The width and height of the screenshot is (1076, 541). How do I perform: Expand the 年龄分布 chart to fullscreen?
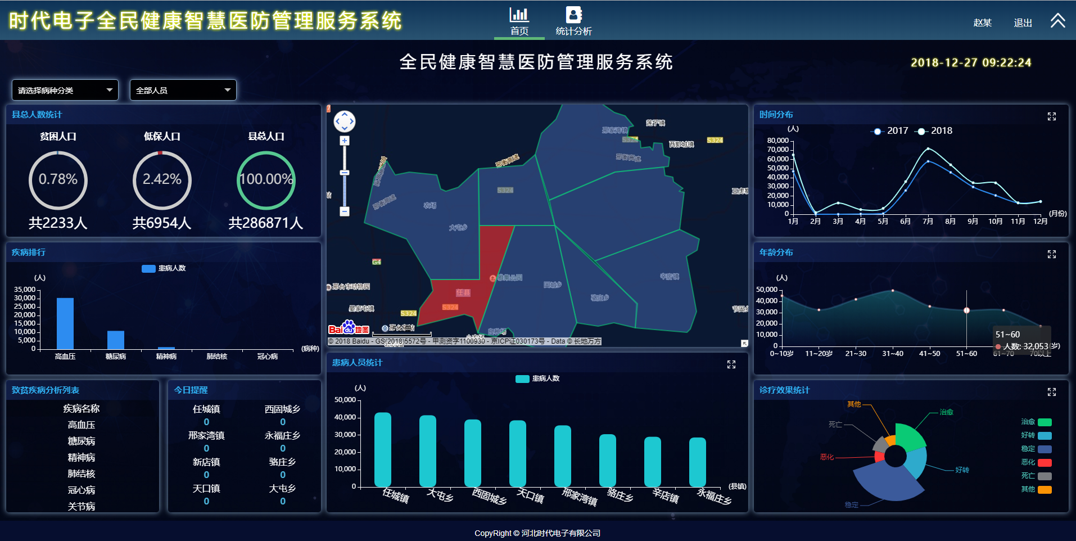[x=1051, y=254]
